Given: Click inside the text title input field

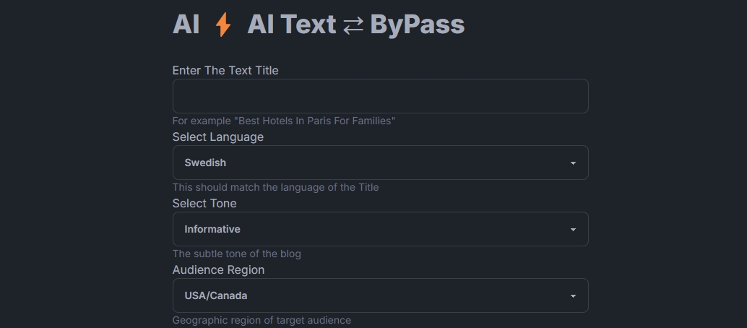Looking at the screenshot, I should (380, 96).
